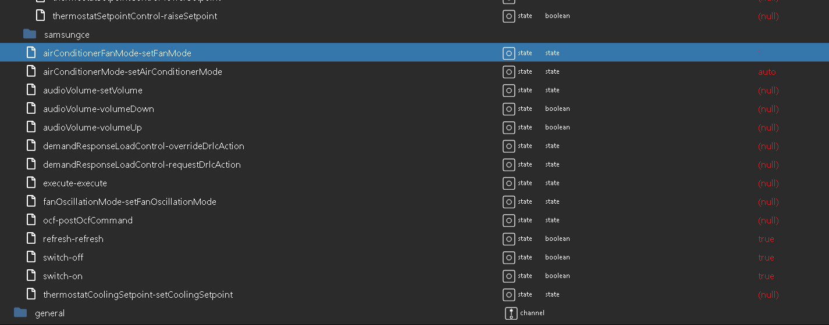Click the (null) value of thermostatCoolingSetpoint-setCoolingSetpoint
The height and width of the screenshot is (325, 829).
(x=768, y=295)
